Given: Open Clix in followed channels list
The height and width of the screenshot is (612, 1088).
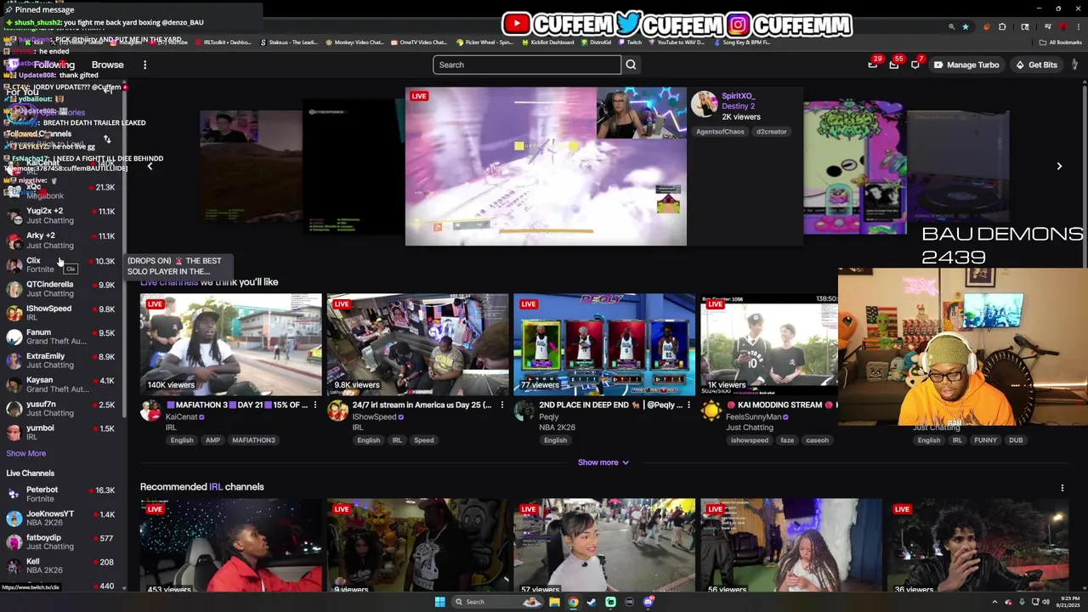Looking at the screenshot, I should [x=61, y=265].
